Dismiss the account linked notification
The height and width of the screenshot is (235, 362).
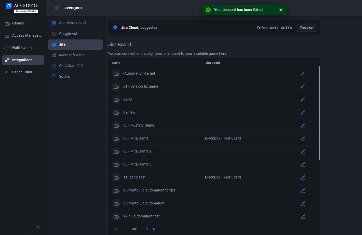point(281,10)
